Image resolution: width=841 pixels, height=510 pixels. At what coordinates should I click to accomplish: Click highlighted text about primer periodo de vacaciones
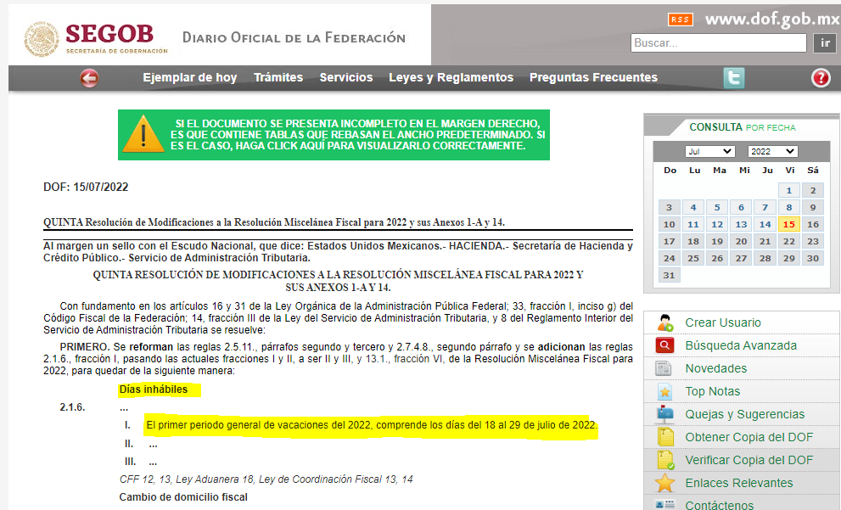(371, 425)
